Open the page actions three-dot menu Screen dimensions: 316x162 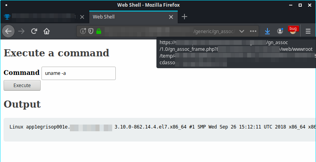coord(253,31)
